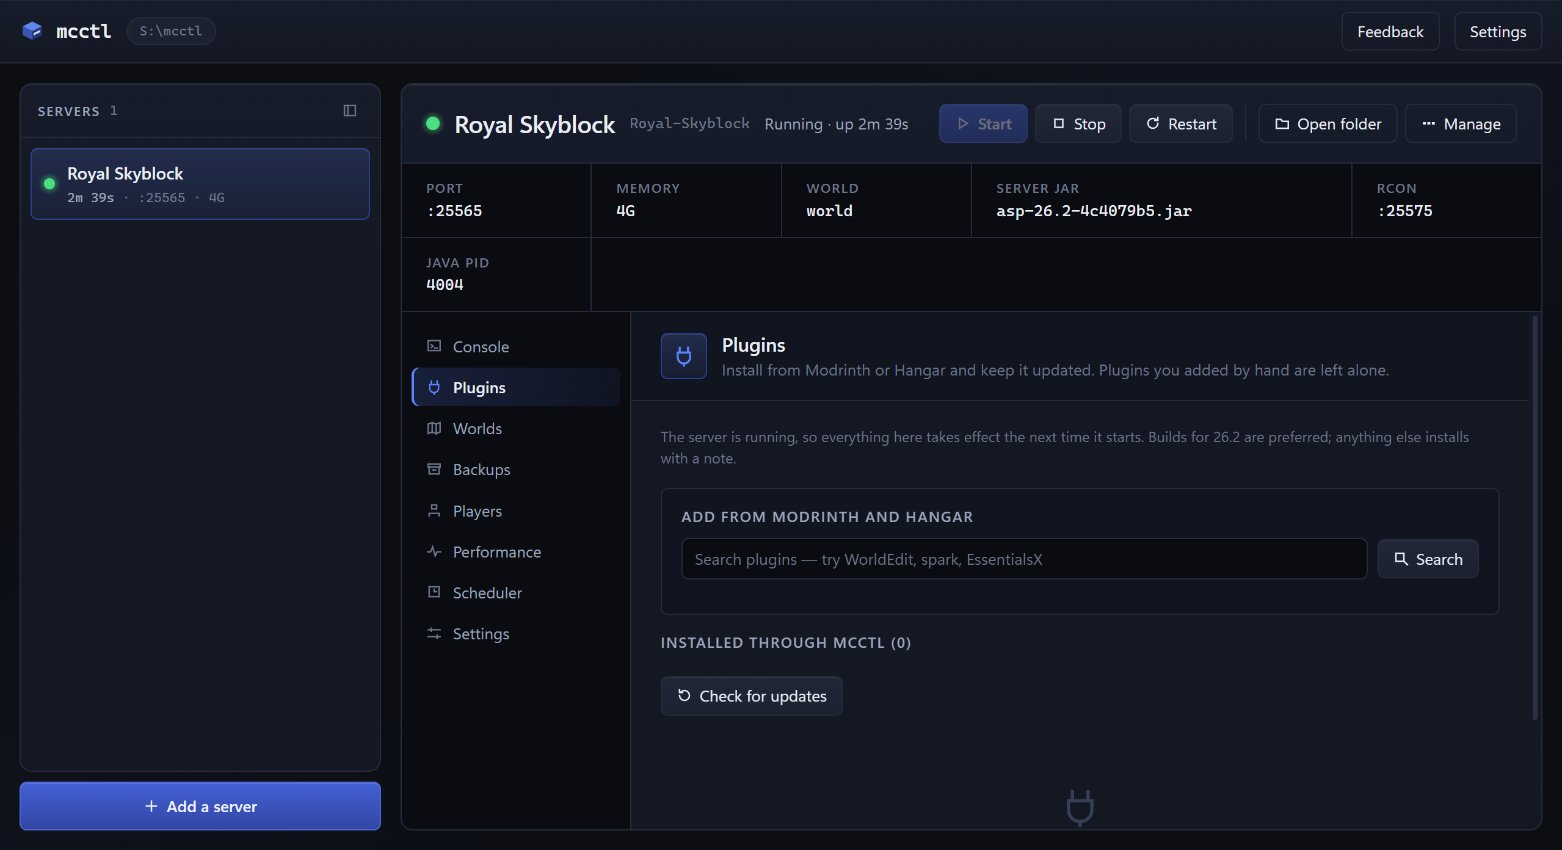1562x850 pixels.
Task: Collapse the servers sidebar panel icon
Action: 350,111
